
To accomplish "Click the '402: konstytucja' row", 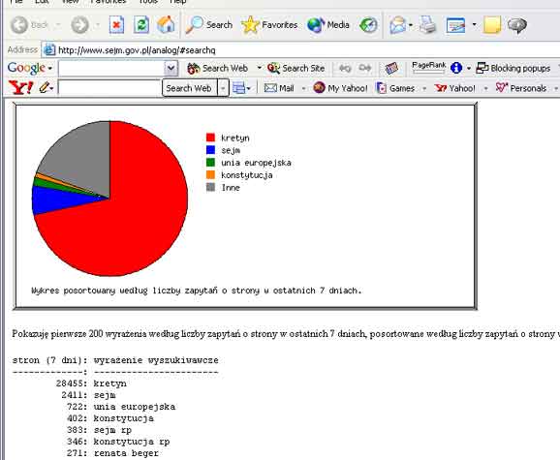I will pos(110,418).
